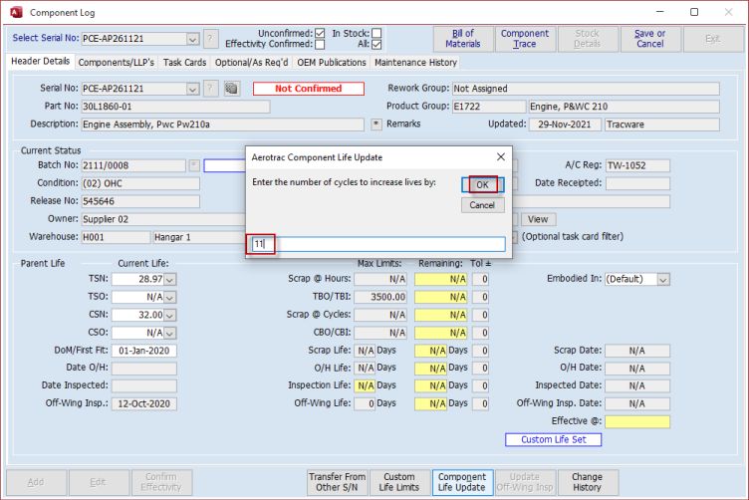Switch to the Task Cards tab
This screenshot has height=500, width=749.
(x=184, y=63)
